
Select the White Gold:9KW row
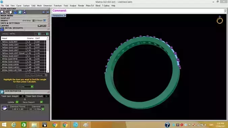(x=24, y=59)
